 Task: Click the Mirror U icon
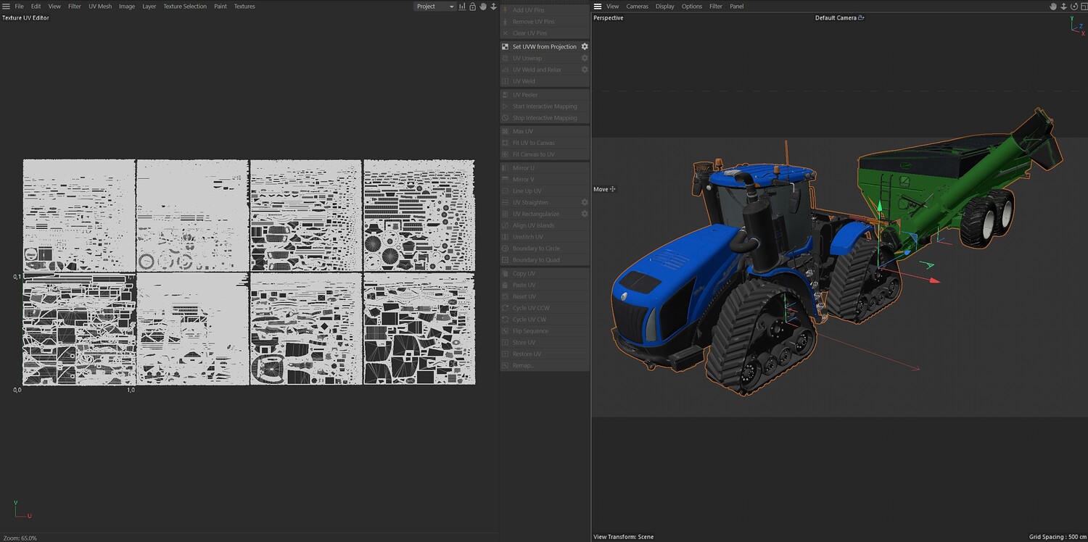[x=506, y=168]
